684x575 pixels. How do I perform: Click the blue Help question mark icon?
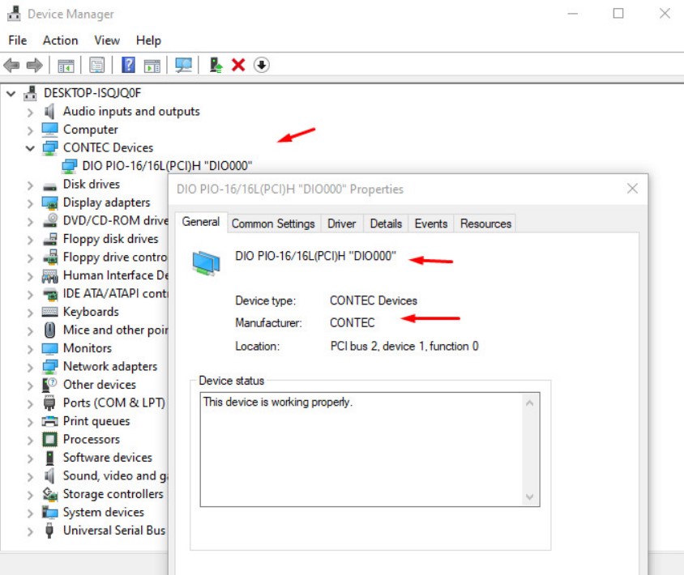coord(128,65)
